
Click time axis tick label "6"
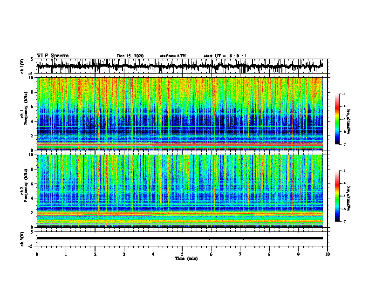pyautogui.click(x=212, y=254)
